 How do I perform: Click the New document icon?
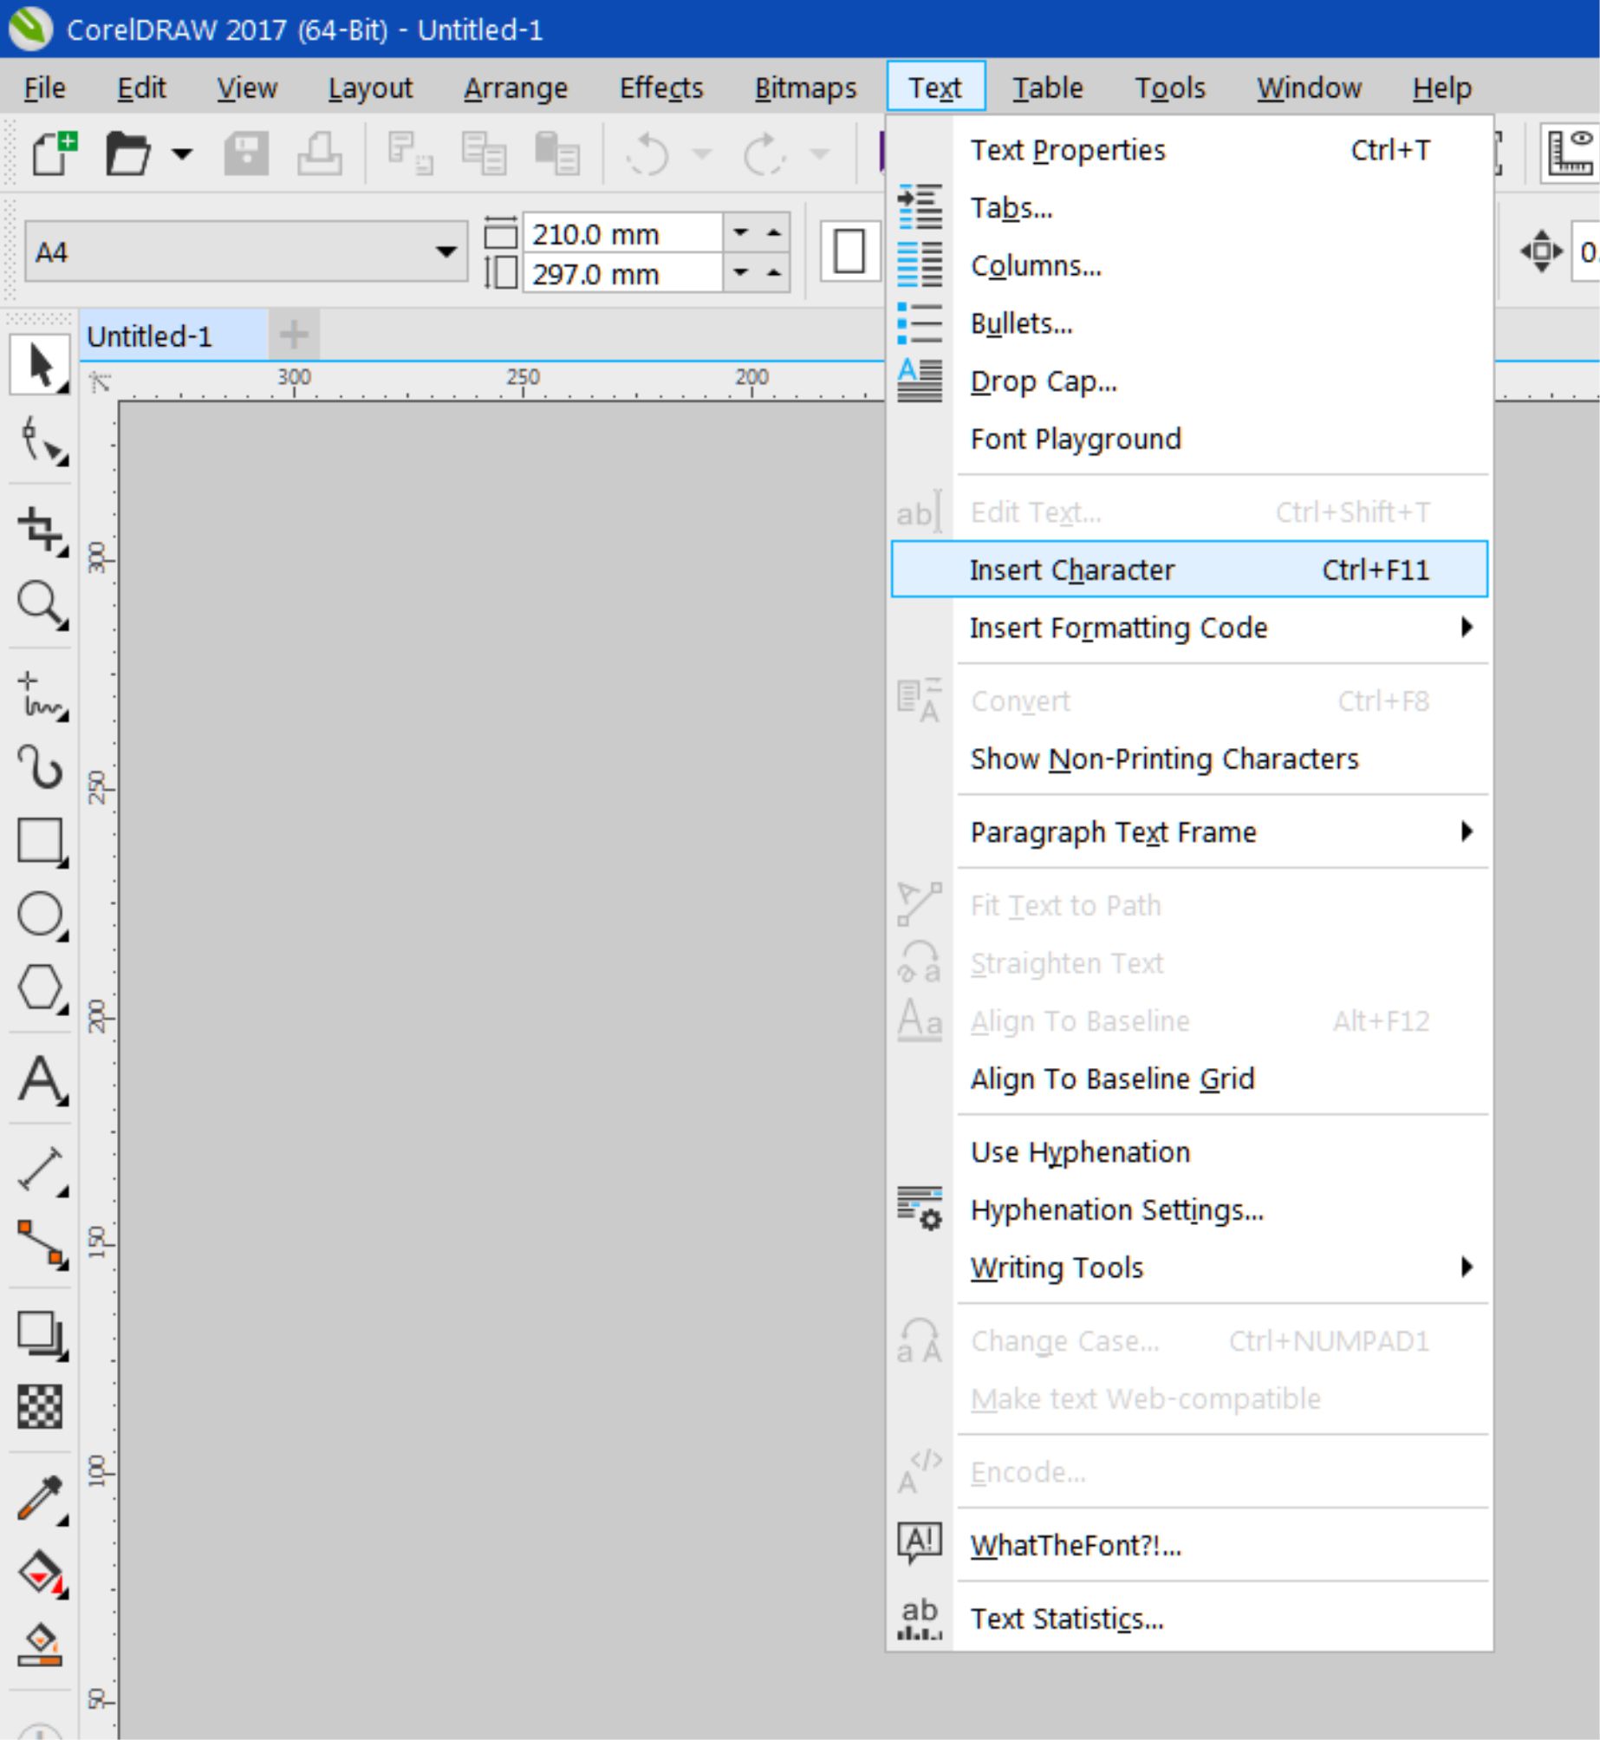coord(54,153)
